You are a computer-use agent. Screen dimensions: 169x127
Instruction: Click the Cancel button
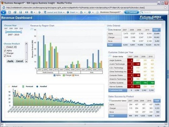(x=20, y=61)
